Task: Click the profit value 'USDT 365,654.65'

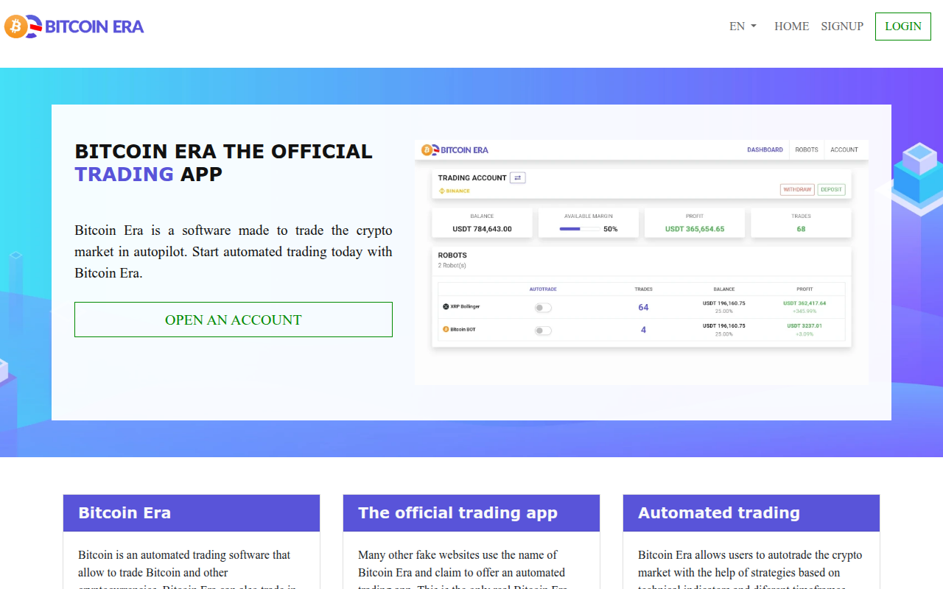Action: [695, 229]
